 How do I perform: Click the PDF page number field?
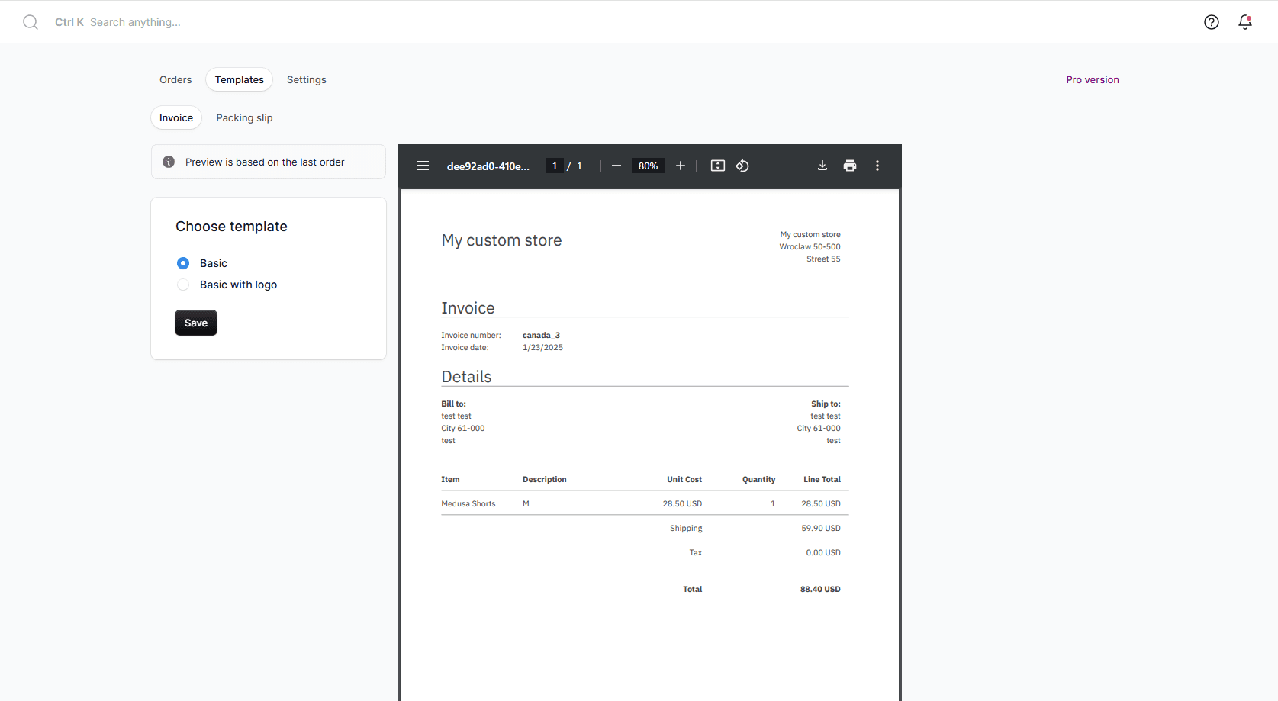(x=555, y=166)
